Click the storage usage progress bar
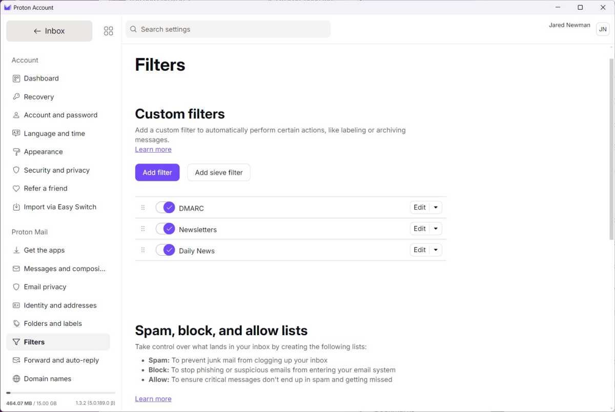Screen dimensions: 615x412 tap(60, 393)
